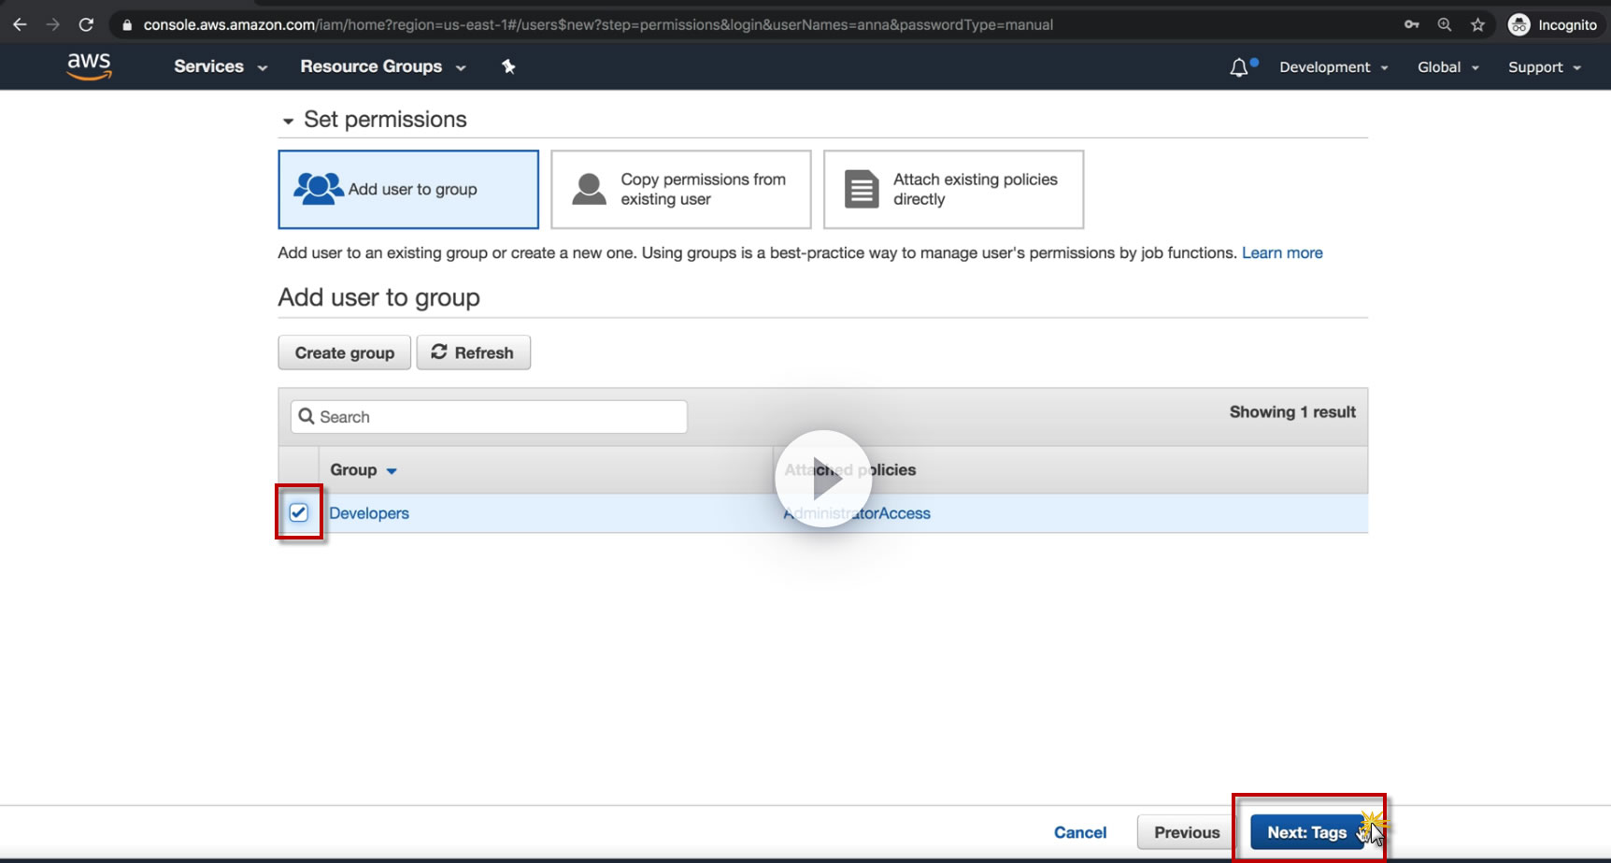Choose Copy permissions from existing user
Viewport: 1611px width, 863px height.
click(680, 190)
